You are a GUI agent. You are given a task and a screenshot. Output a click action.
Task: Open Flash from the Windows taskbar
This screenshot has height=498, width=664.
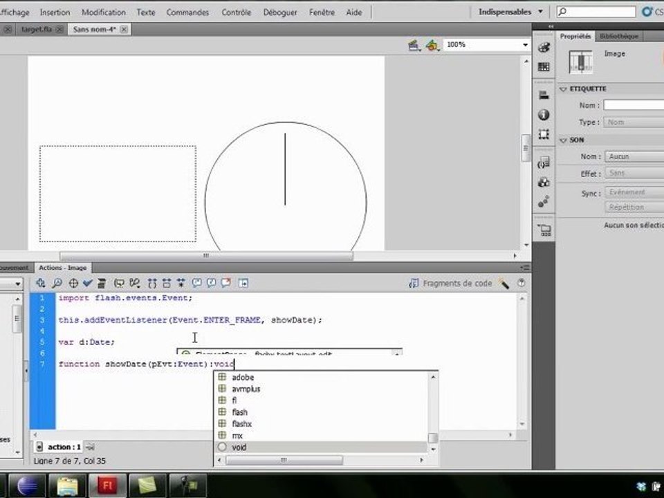point(108,486)
